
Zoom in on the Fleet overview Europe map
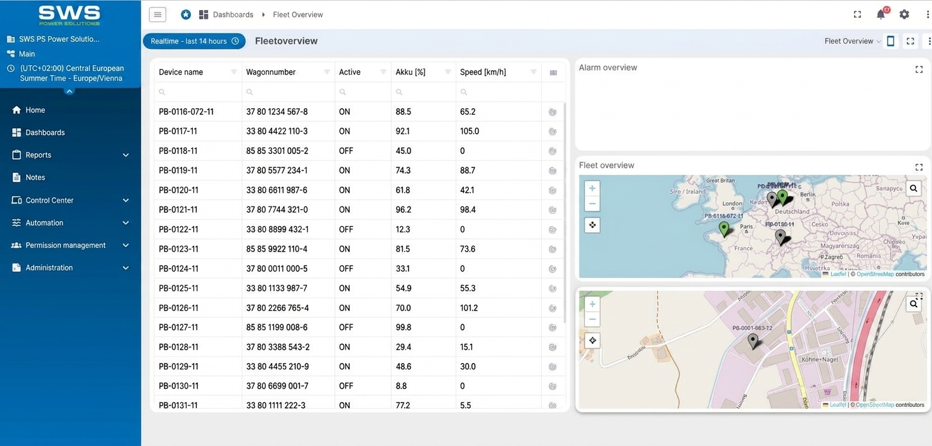[x=592, y=188]
